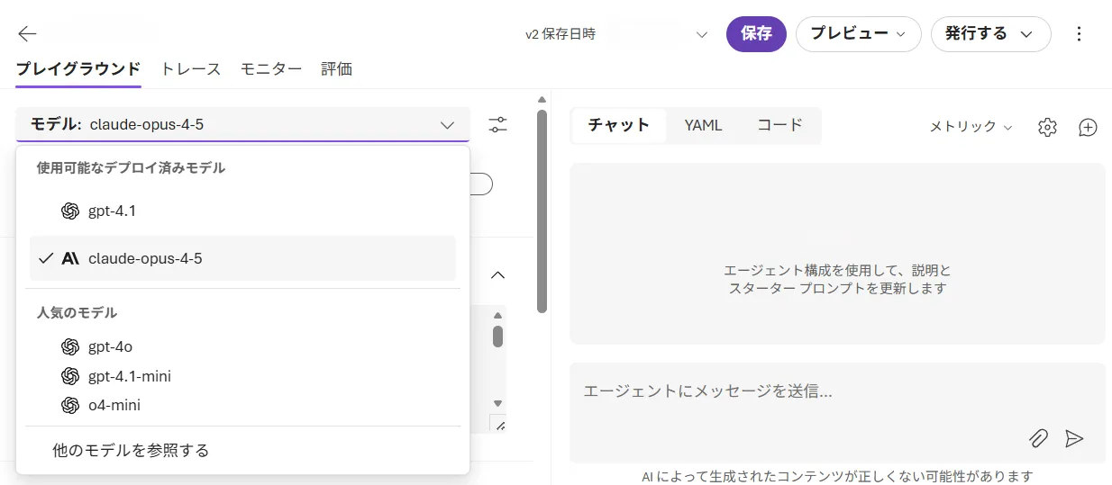
Task: Click the textarea resize handle corner
Action: pos(498,425)
